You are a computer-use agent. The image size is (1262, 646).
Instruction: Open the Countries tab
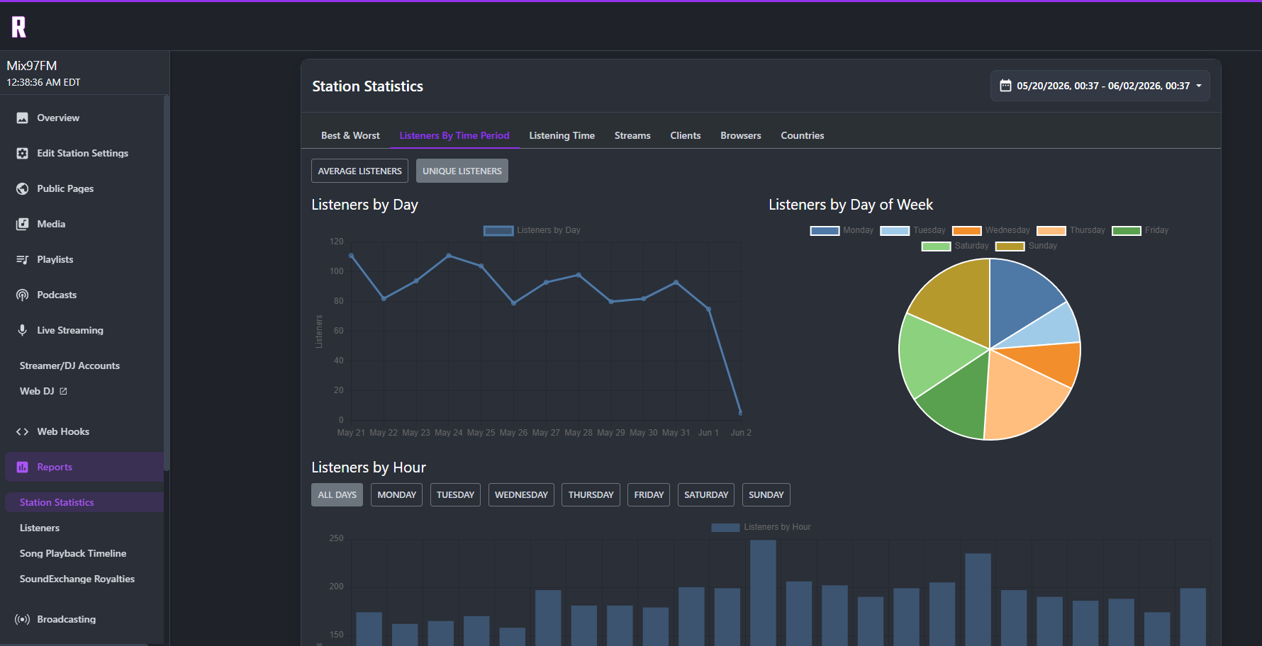(803, 135)
